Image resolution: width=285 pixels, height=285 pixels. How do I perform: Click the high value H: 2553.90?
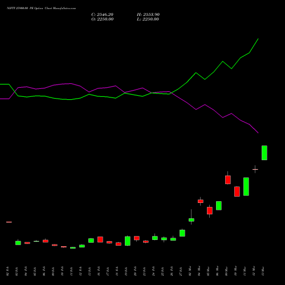click(148, 15)
